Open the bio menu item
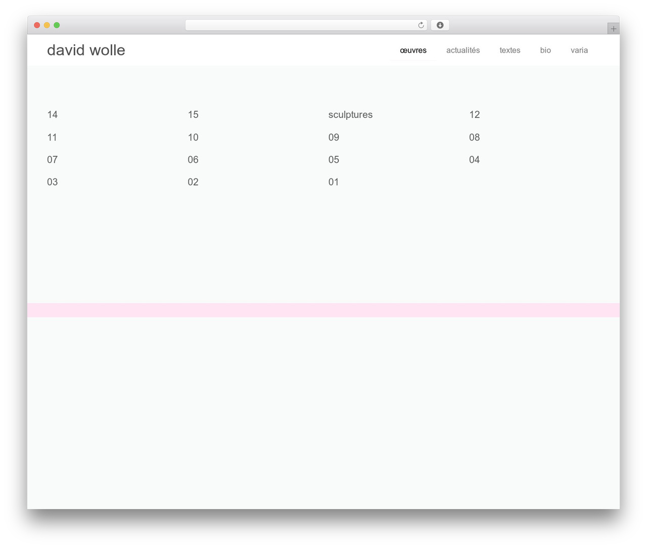This screenshot has height=548, width=647. point(545,50)
